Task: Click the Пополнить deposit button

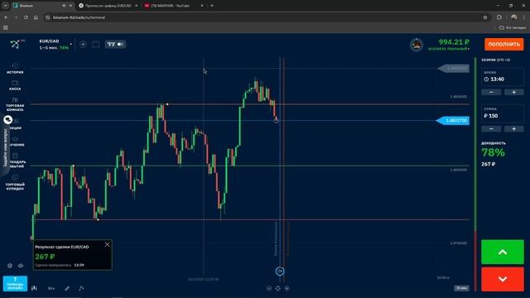Action: coord(503,44)
